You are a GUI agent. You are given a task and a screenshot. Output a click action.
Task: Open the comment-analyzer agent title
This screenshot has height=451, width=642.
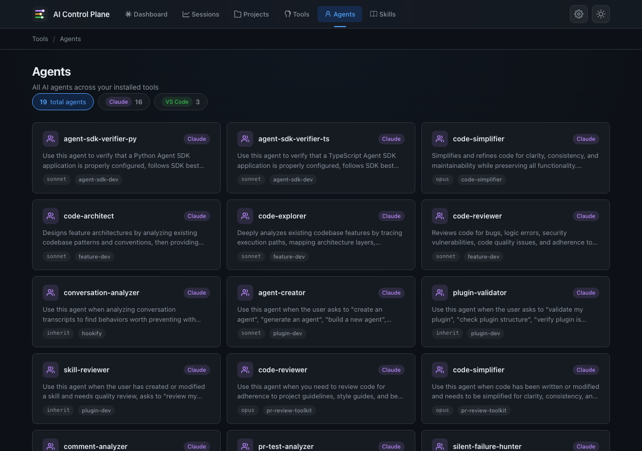tap(95, 446)
